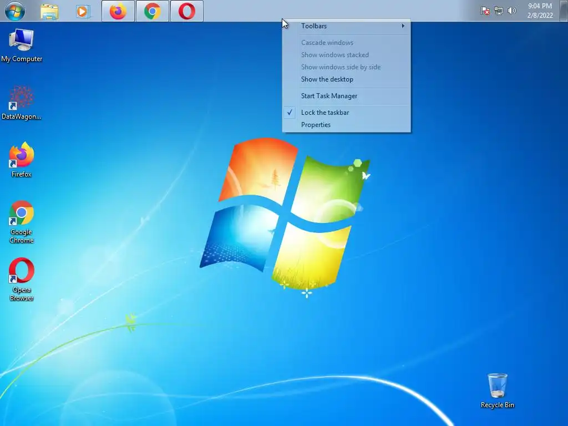
Task: Select the My Computer desktop icon
Action: 22,45
